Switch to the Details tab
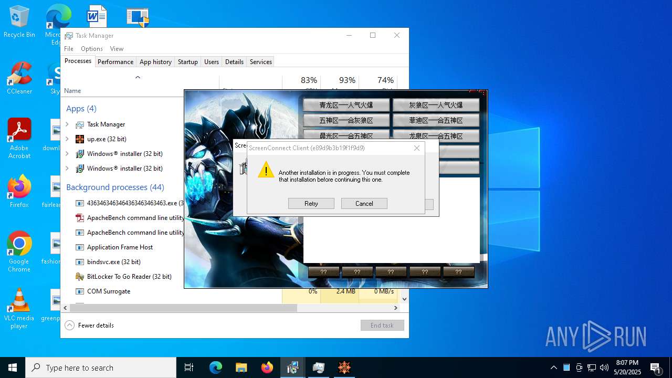Screen dimensions: 672x378 pyautogui.click(x=234, y=62)
